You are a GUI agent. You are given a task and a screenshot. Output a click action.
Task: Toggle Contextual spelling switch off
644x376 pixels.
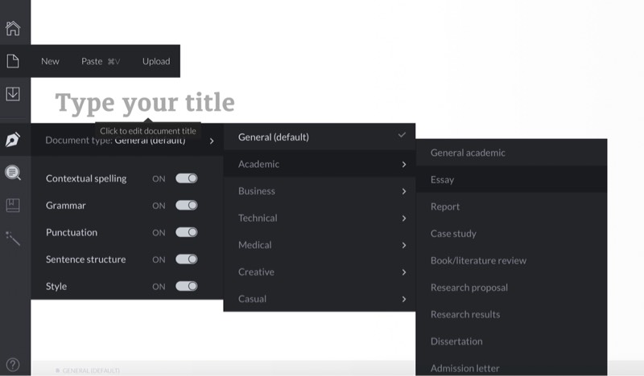pyautogui.click(x=187, y=178)
